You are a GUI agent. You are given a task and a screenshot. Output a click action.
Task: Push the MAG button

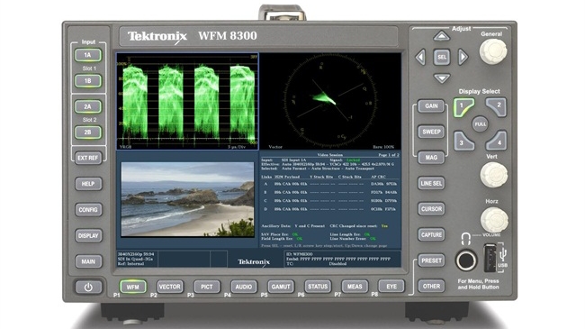pos(431,158)
